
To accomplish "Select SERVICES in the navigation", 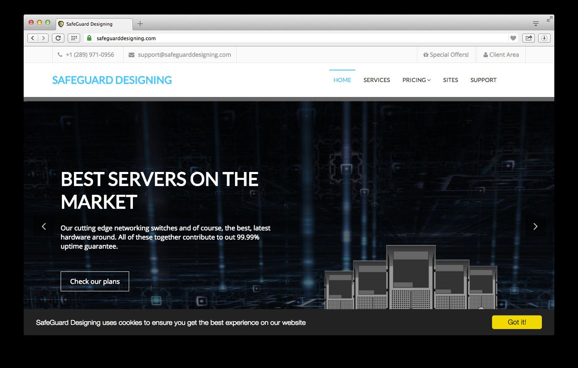I will pos(376,80).
